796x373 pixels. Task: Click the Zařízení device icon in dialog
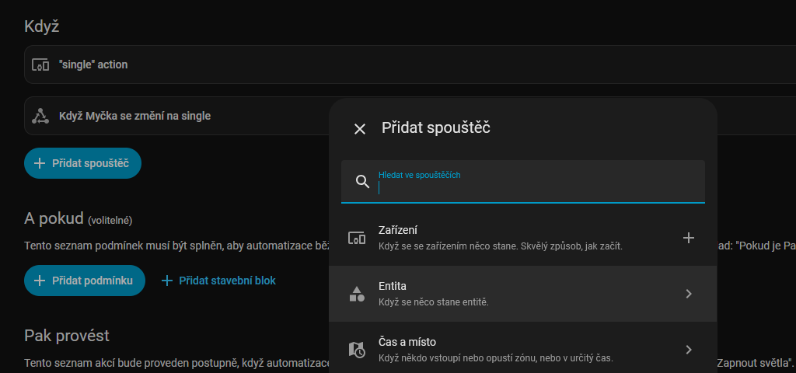pyautogui.click(x=357, y=238)
